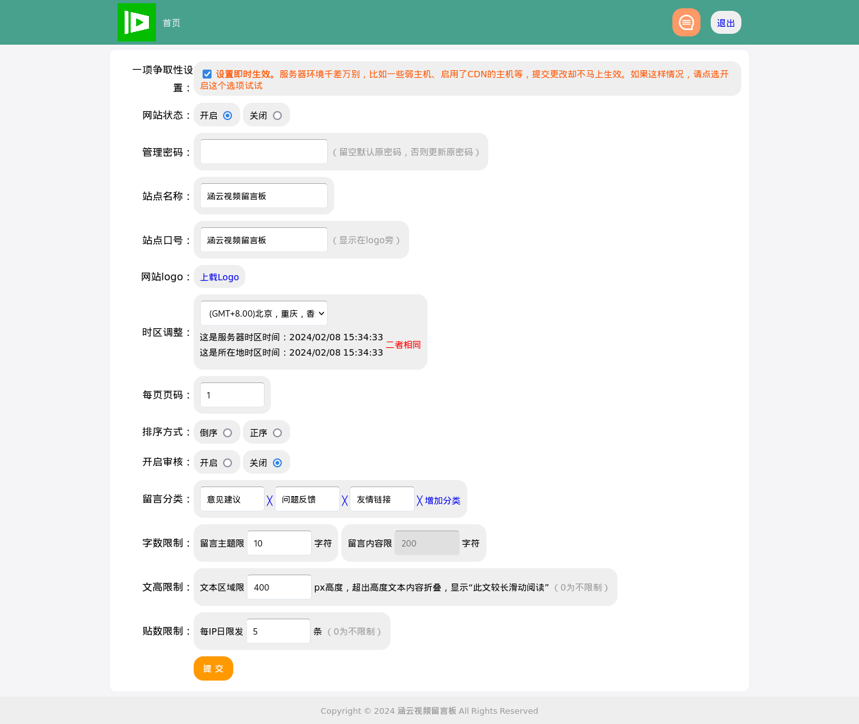
Task: Click the 管理密码 input field
Action: (x=264, y=152)
